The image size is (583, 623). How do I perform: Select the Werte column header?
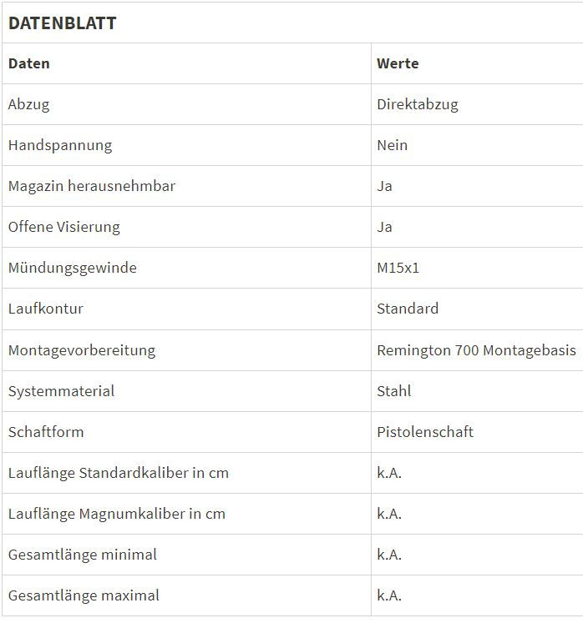pos(398,63)
